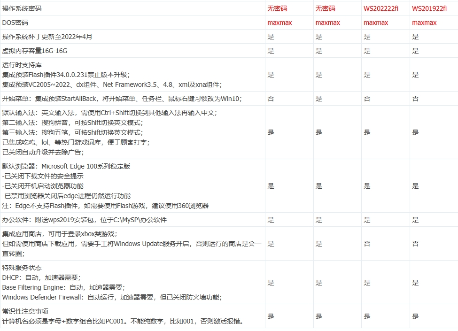
Task: Click the 否 cell in the 开始菜单 row
Action: [x=269, y=99]
